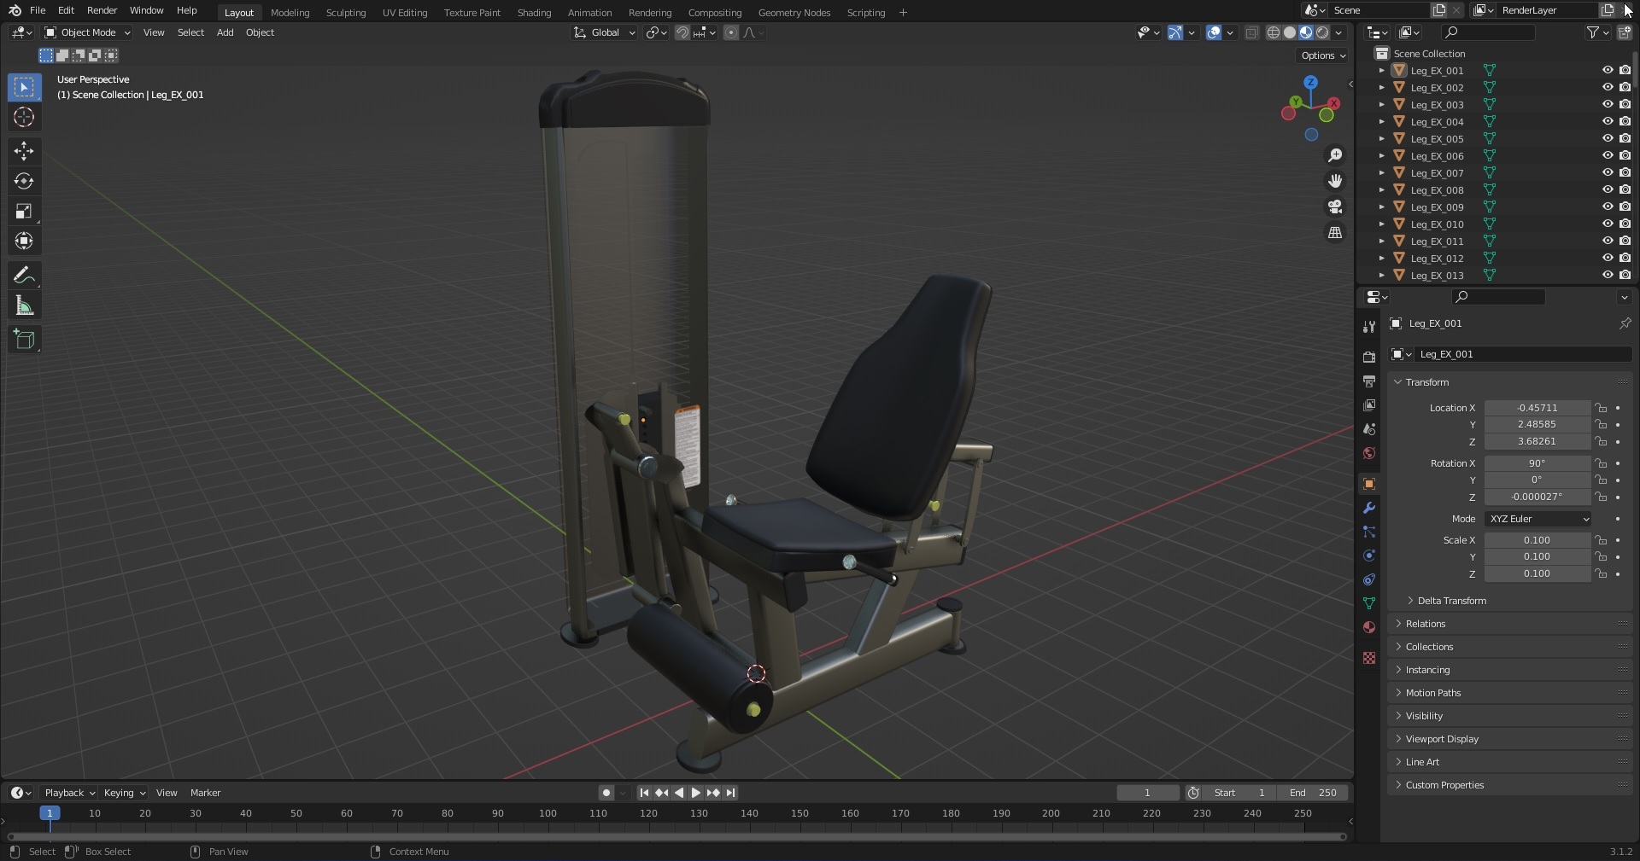Open the Object Mode dropdown
The height and width of the screenshot is (861, 1640).
[87, 32]
